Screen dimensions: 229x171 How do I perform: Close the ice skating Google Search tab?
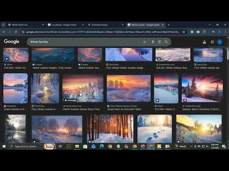click(83, 25)
